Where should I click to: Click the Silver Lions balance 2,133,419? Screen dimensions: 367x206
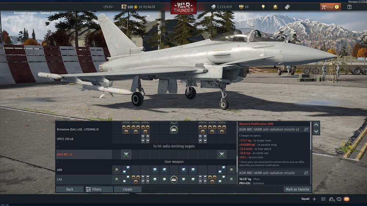(221, 7)
